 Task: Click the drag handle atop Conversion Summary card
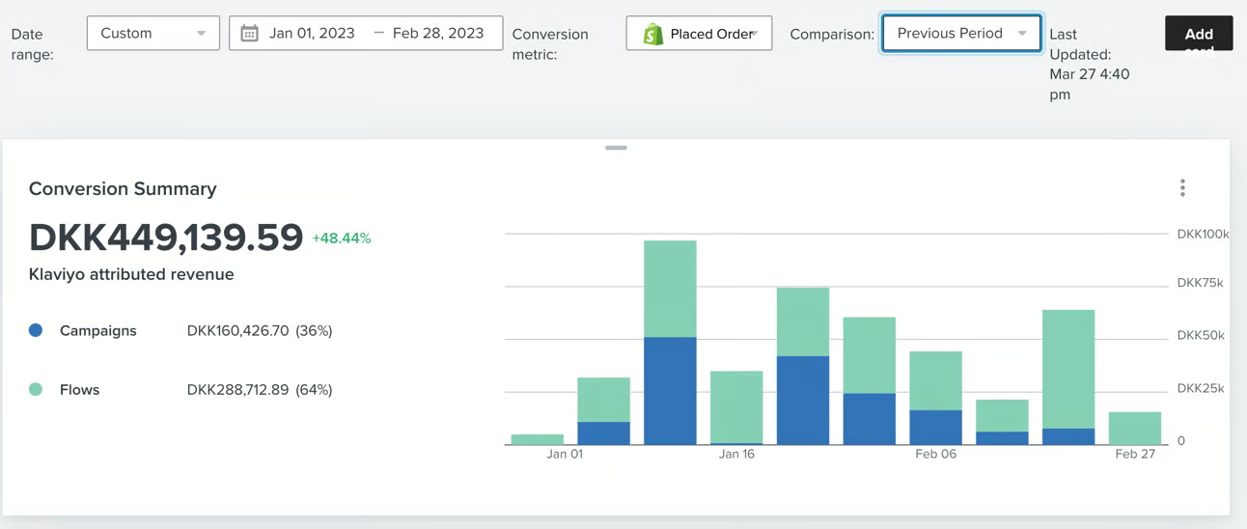point(616,148)
